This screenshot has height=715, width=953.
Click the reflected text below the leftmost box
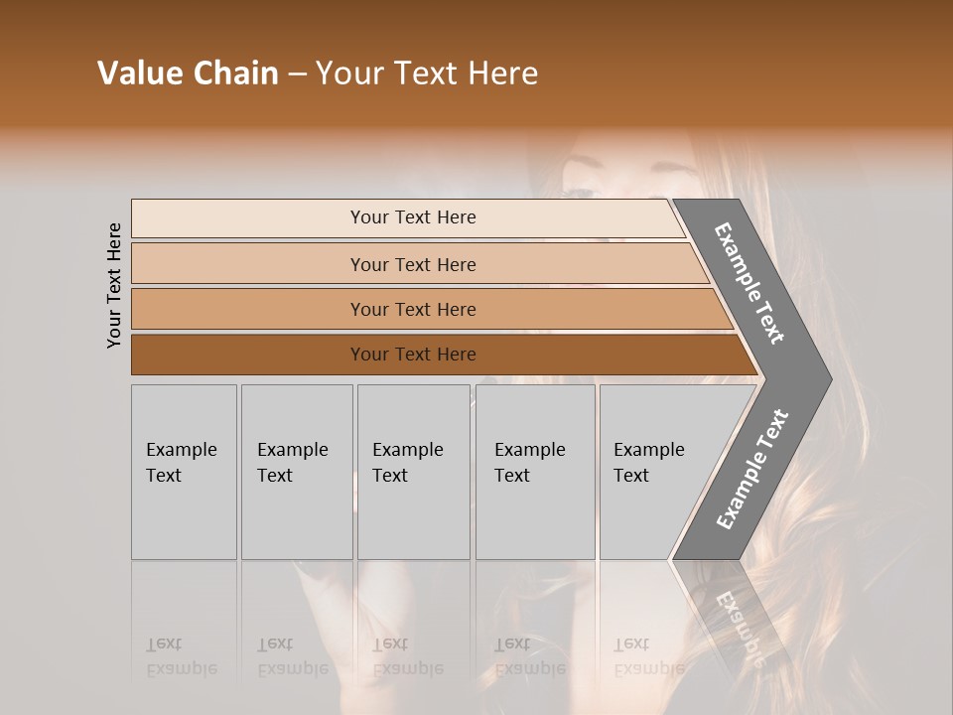pos(183,657)
